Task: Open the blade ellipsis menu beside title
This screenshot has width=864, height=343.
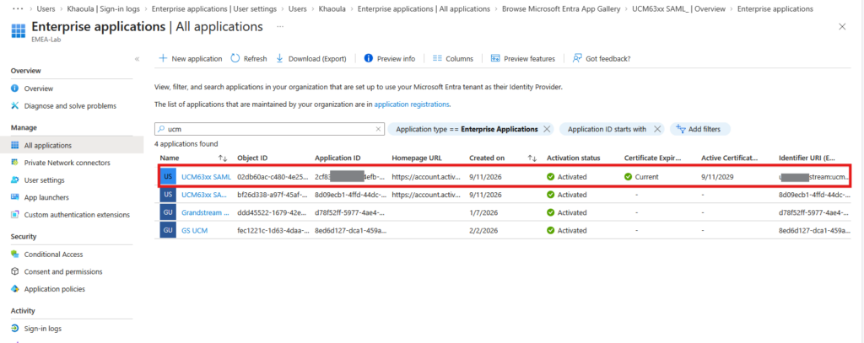Action: [280, 26]
